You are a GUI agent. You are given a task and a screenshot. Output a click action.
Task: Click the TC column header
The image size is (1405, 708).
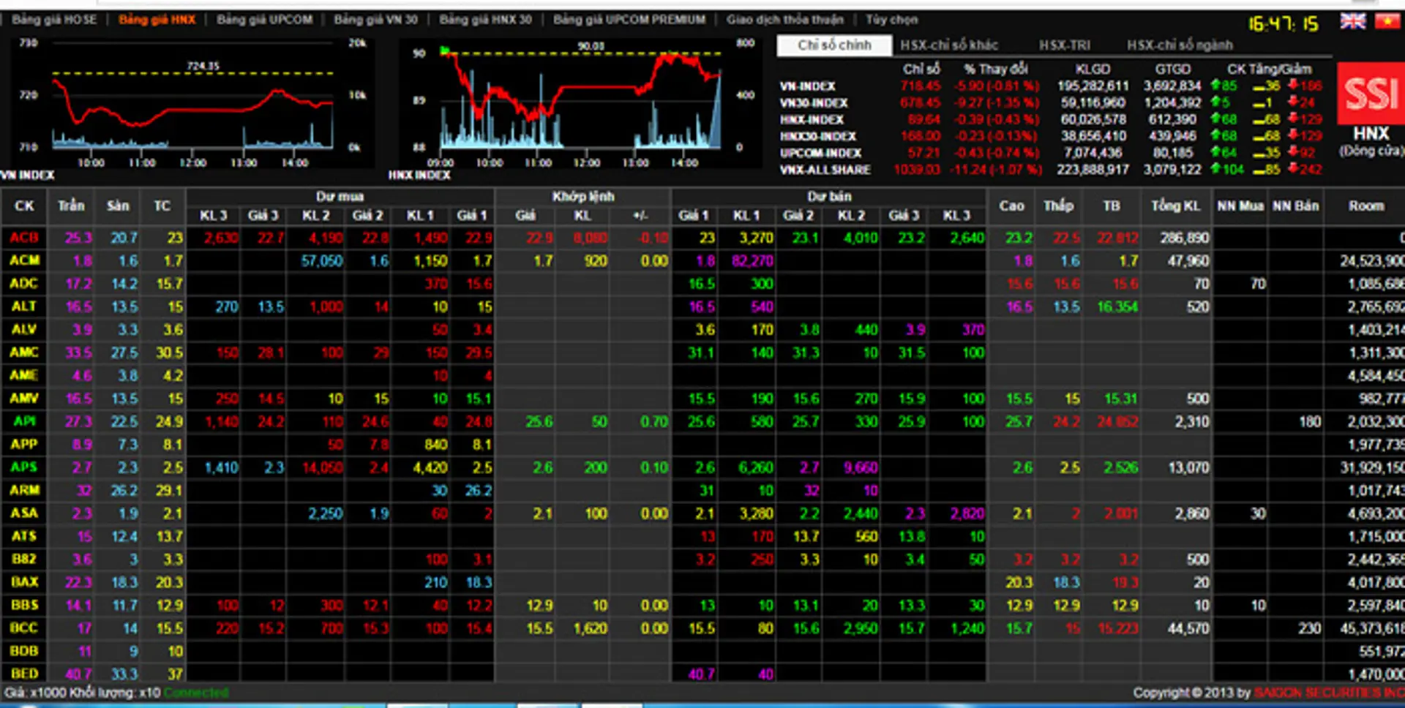pos(162,206)
